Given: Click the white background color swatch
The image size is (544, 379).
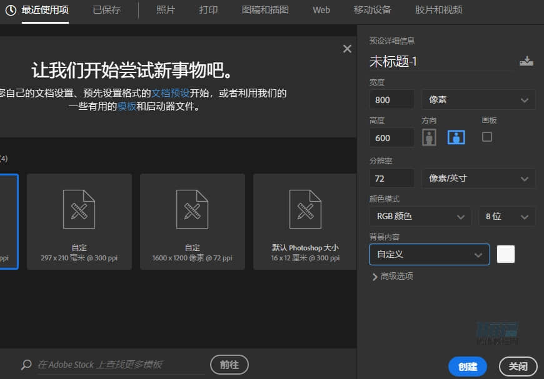Looking at the screenshot, I should (x=505, y=255).
